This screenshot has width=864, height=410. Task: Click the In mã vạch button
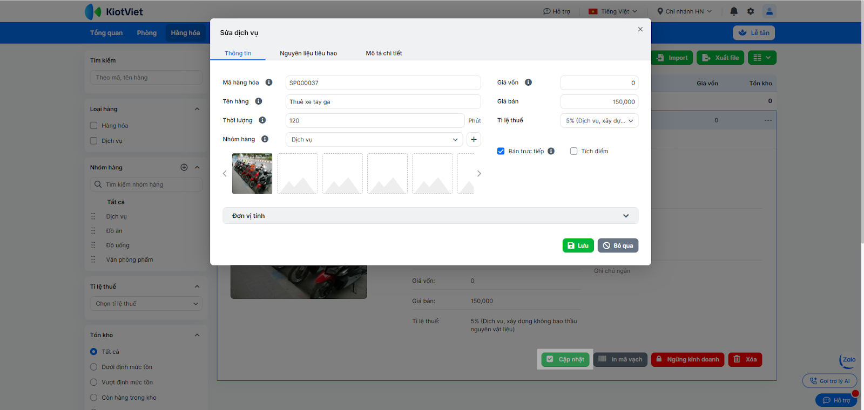click(620, 359)
